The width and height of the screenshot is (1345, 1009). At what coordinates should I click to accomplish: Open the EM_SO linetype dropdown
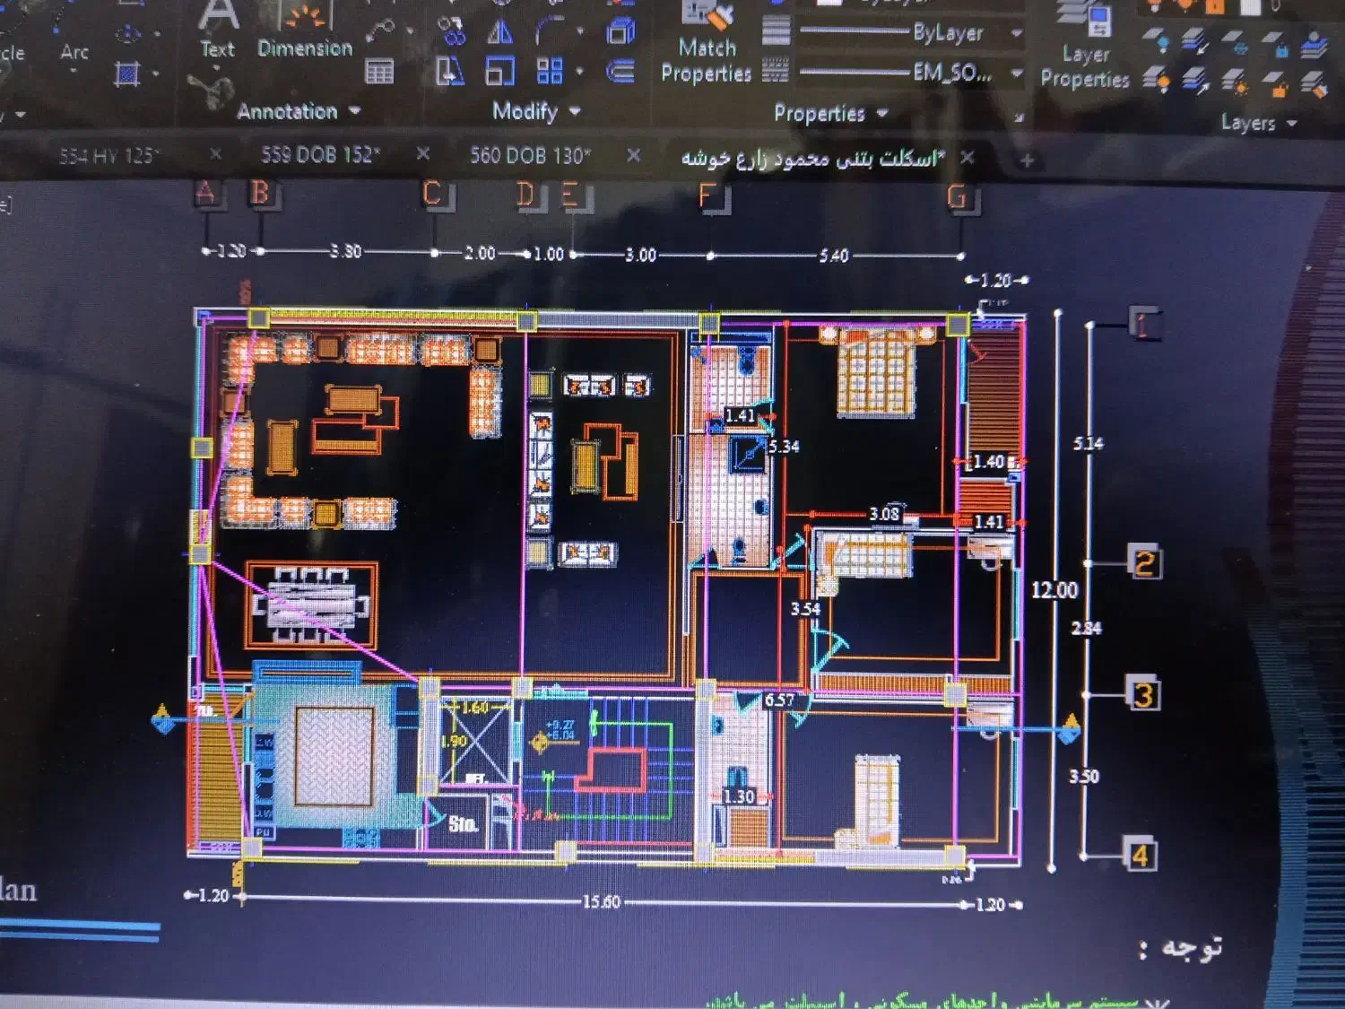tap(1016, 74)
